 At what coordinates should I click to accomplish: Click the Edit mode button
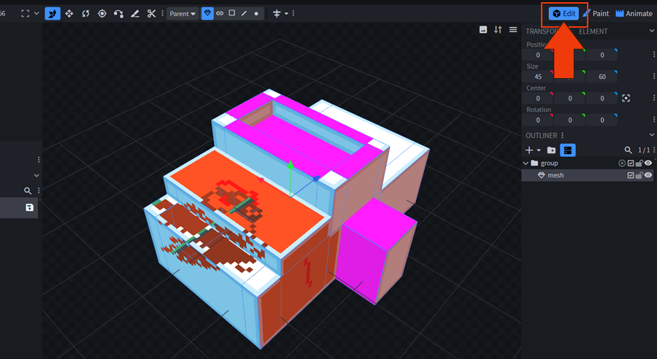(564, 13)
